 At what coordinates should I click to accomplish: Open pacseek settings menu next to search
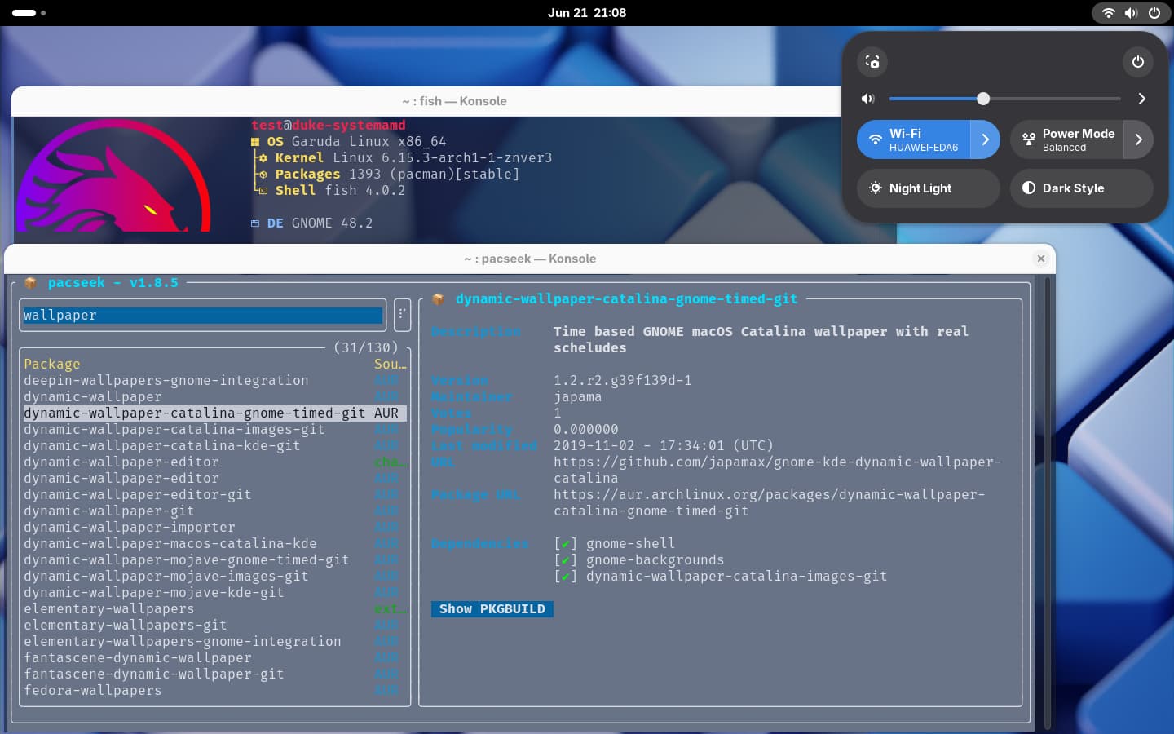click(x=402, y=315)
